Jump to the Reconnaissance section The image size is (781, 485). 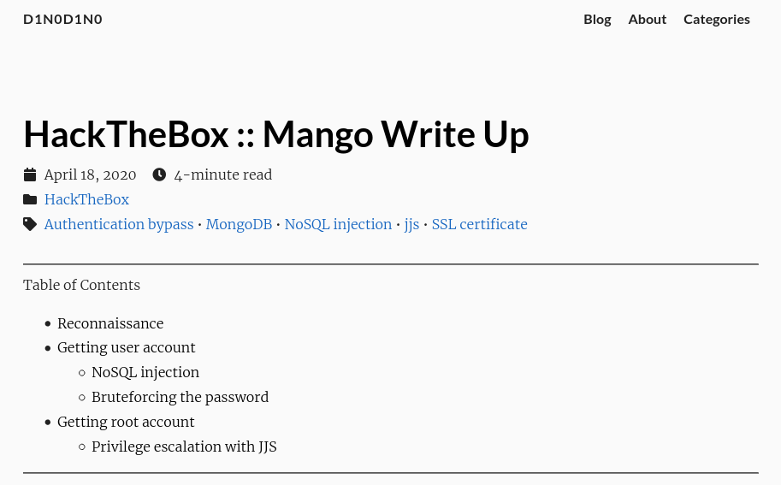tap(110, 323)
